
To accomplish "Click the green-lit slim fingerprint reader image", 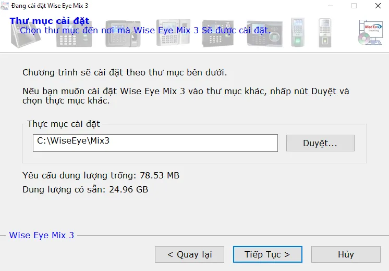I will click(x=298, y=33).
